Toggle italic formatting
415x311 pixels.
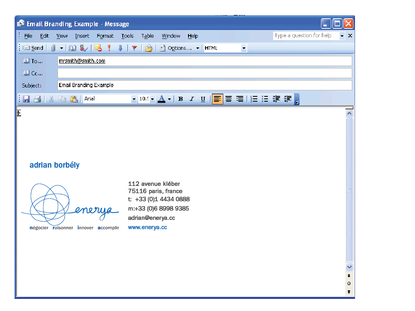[192, 99]
